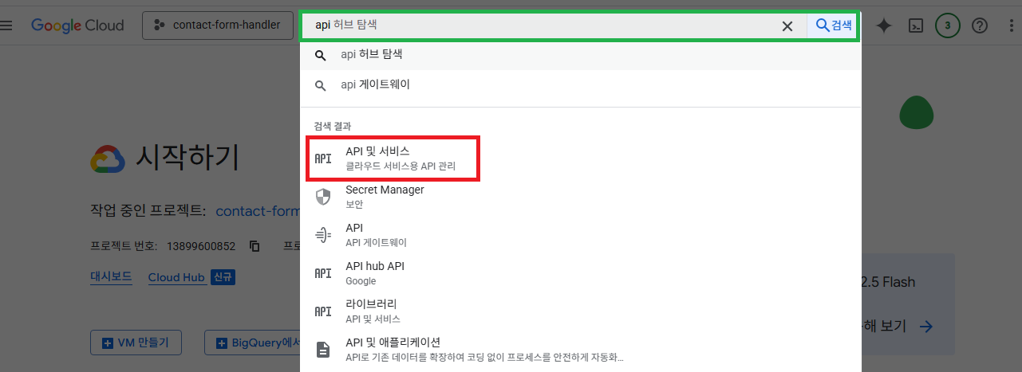Select suggestion "api 허브 탐색"
The image size is (1022, 372).
(x=581, y=55)
